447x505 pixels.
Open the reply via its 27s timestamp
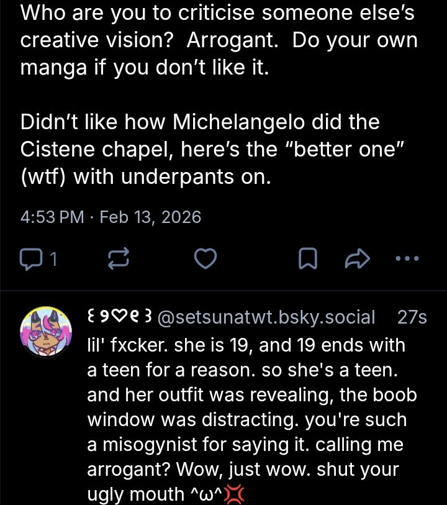(x=411, y=317)
